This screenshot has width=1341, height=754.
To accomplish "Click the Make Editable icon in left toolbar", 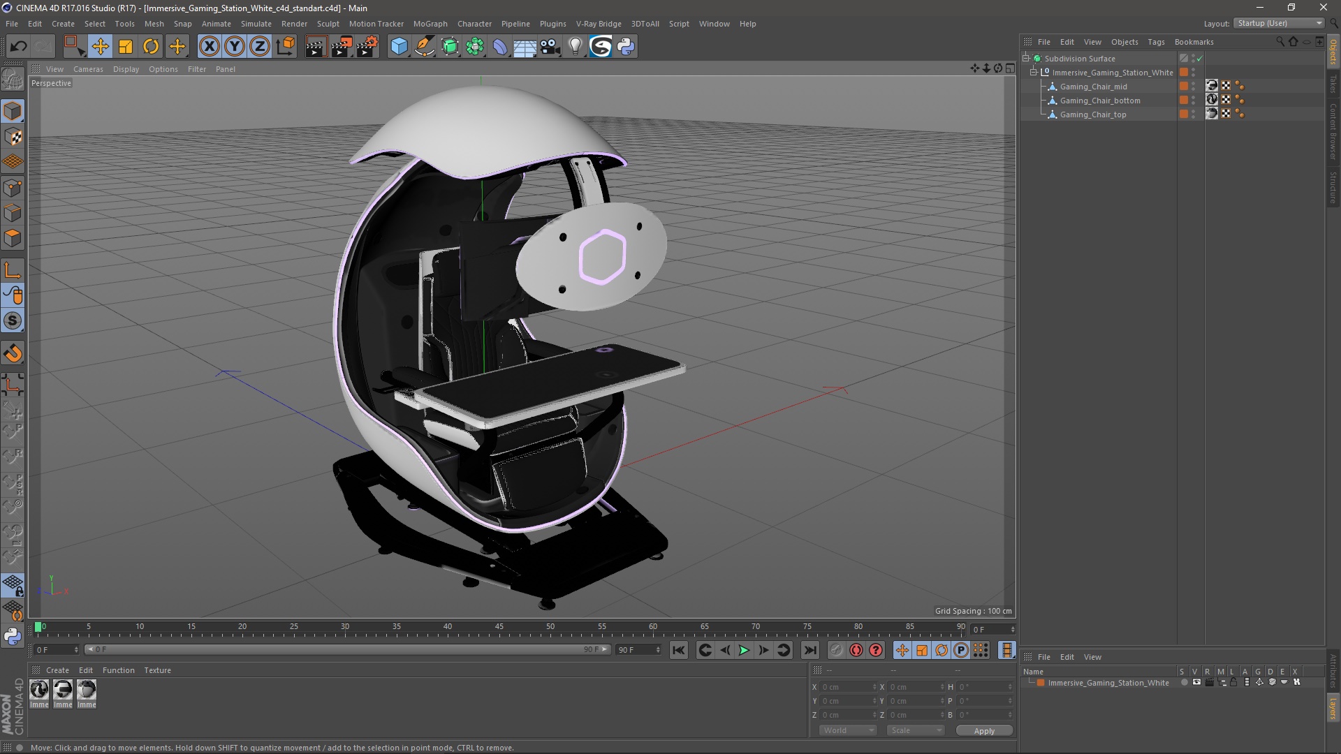I will (13, 80).
